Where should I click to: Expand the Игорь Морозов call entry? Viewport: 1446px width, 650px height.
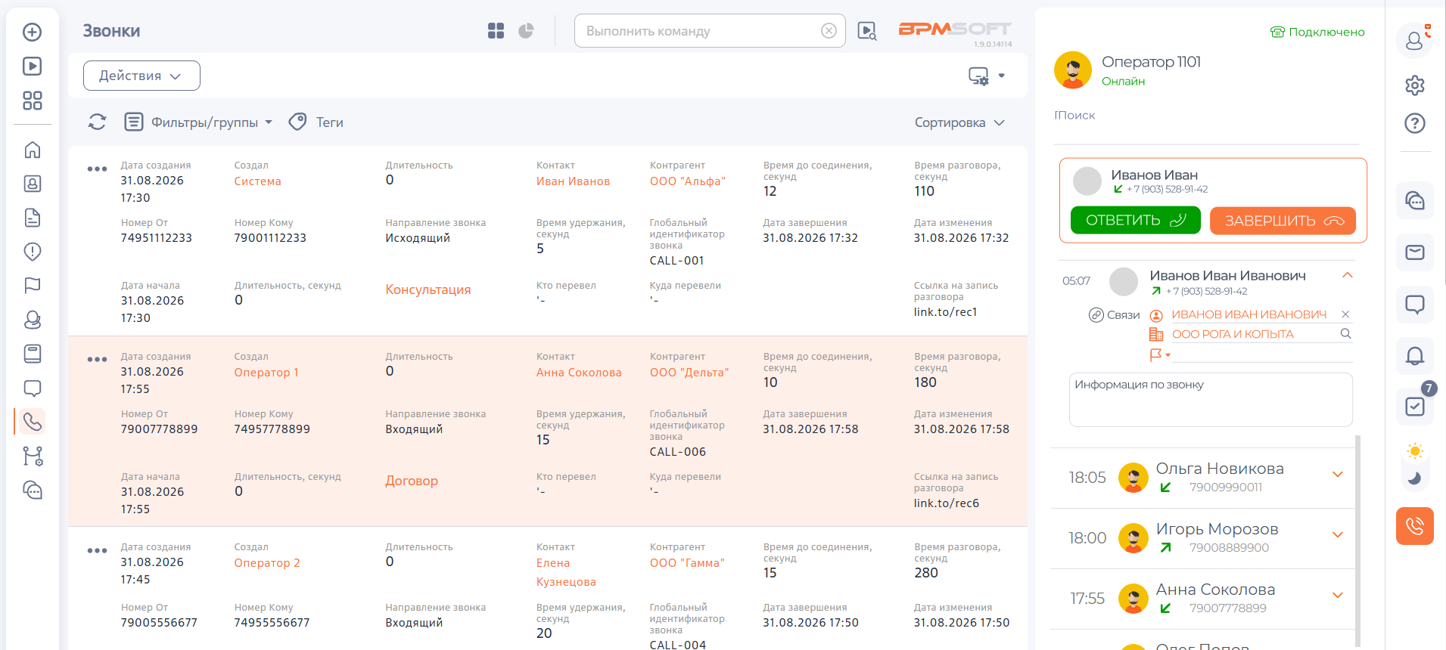(x=1337, y=535)
